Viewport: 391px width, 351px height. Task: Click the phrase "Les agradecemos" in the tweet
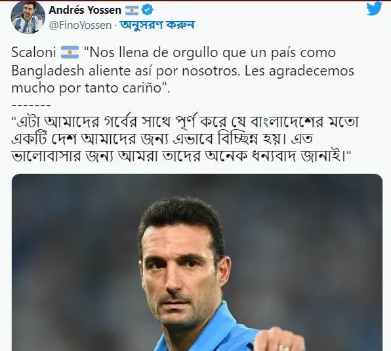[x=299, y=71]
